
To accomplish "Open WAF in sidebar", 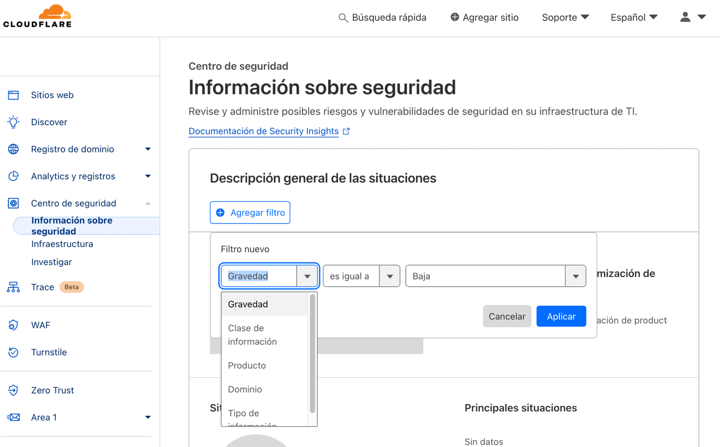I will tap(41, 325).
